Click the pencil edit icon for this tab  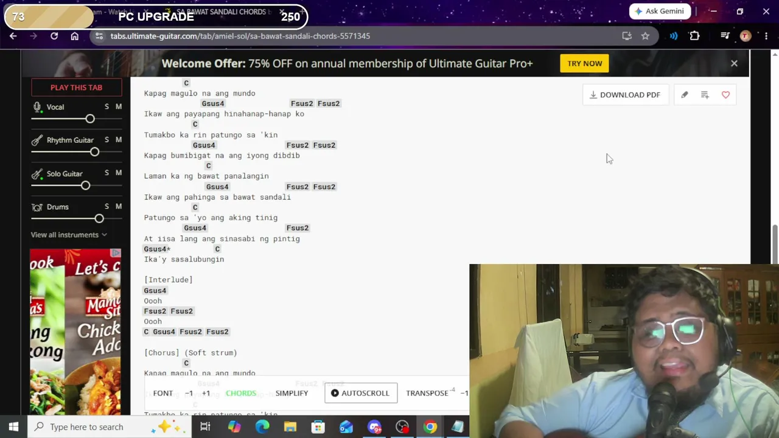click(x=685, y=95)
